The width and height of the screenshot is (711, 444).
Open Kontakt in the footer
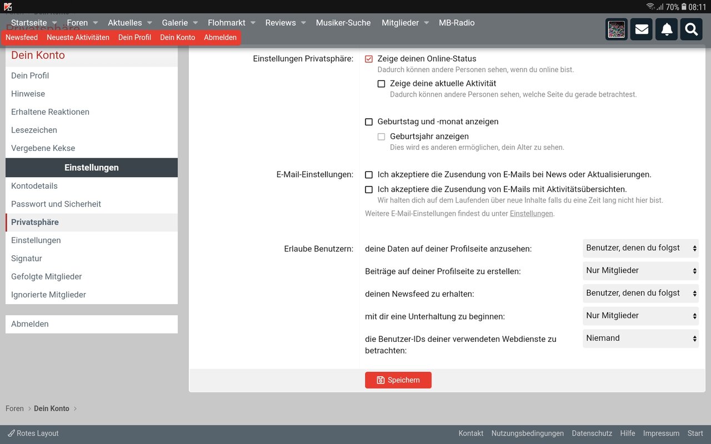pyautogui.click(x=471, y=433)
